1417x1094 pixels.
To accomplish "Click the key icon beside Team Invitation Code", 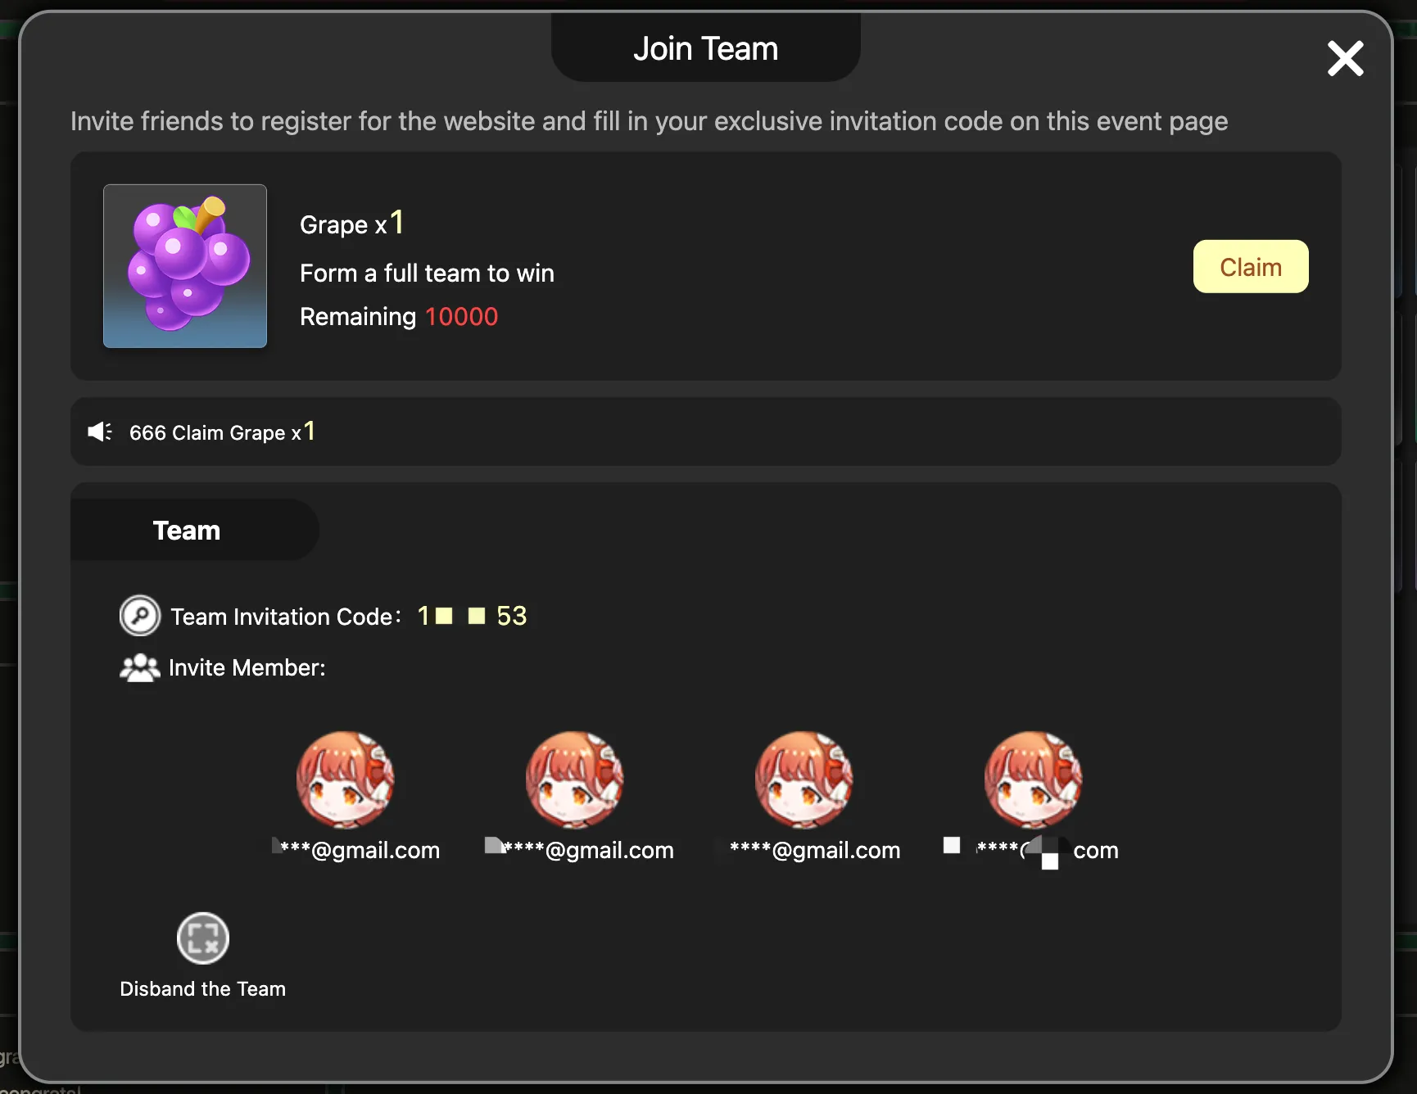I will (140, 616).
